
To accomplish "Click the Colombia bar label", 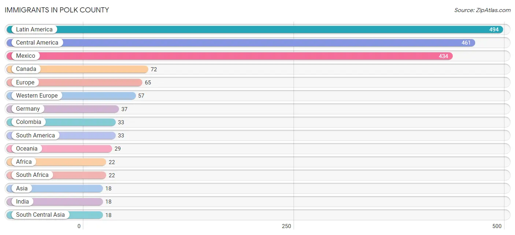I will tap(29, 122).
